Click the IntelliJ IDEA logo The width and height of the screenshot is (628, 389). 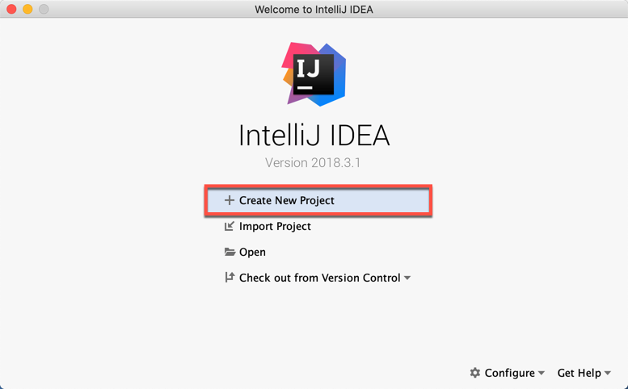(x=314, y=74)
